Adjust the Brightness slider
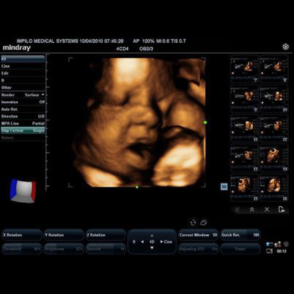294x294 pixels. tap(64, 249)
